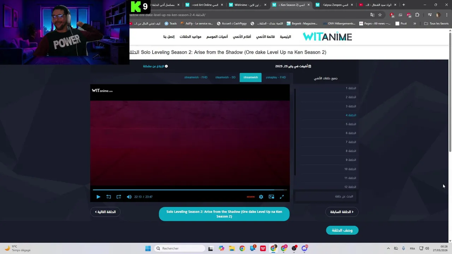Open مواعيد الحلقات episode schedule menu
Screen dimensions: 452x254
tap(190, 37)
